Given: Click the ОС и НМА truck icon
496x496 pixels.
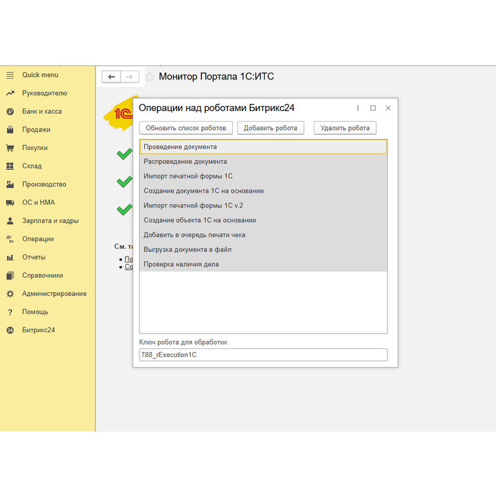Looking at the screenshot, I should click(x=10, y=203).
